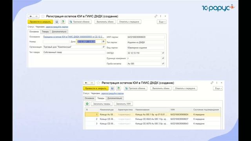Follow зарегистрируйте партии link in Основное-tab window
251x141 pixels.
point(57,27)
